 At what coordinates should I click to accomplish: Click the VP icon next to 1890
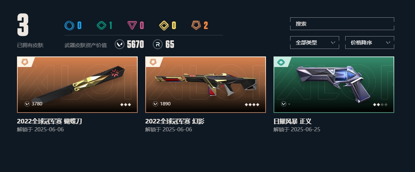155,104
